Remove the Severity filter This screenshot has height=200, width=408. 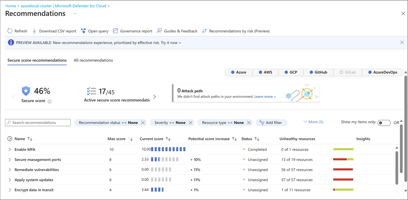pyautogui.click(x=190, y=123)
